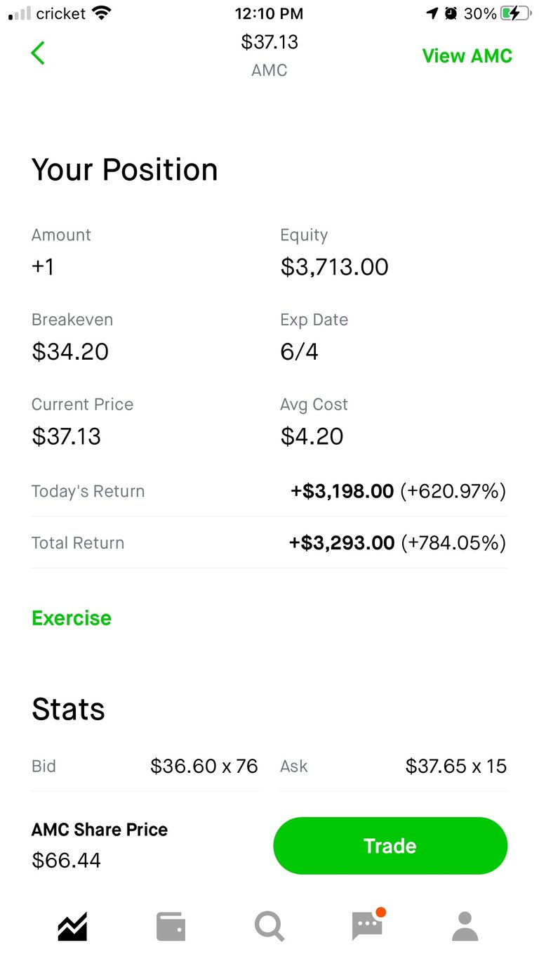Tap the Equity $3,713.00 value
This screenshot has width=539, height=959.
(334, 267)
